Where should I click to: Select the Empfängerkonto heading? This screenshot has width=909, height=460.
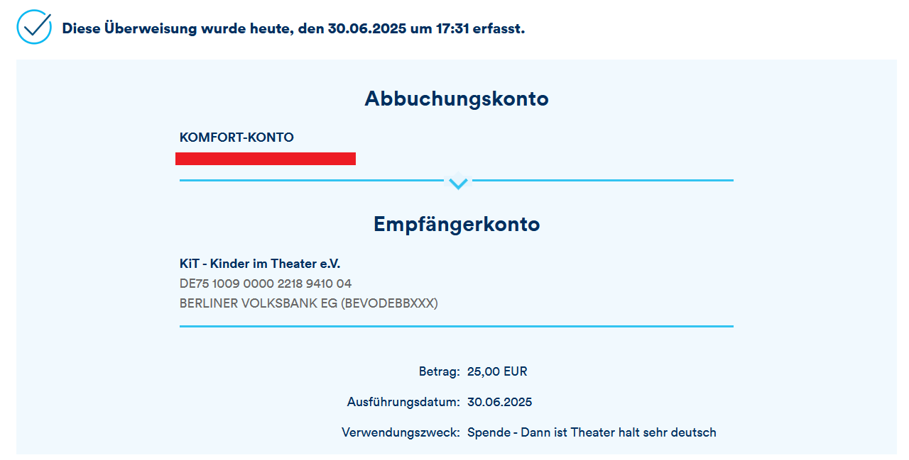(x=456, y=224)
